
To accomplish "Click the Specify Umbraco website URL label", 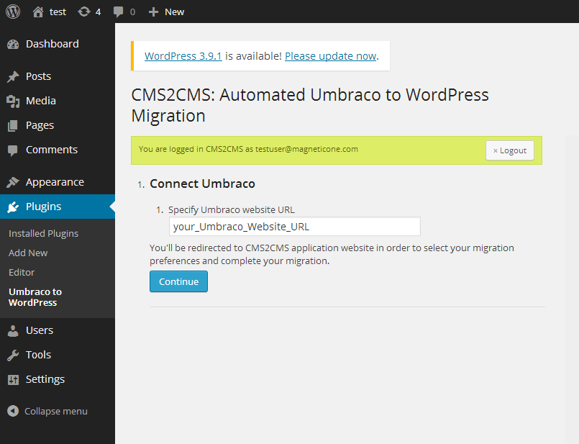I will (x=232, y=210).
